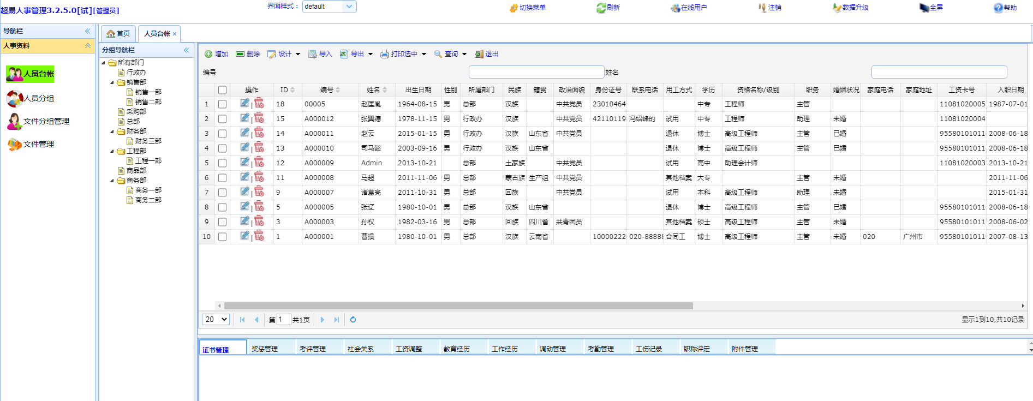Screen dimensions: 1033x401
Task: Collapse the 导航栏 panel
Action: coord(87,31)
